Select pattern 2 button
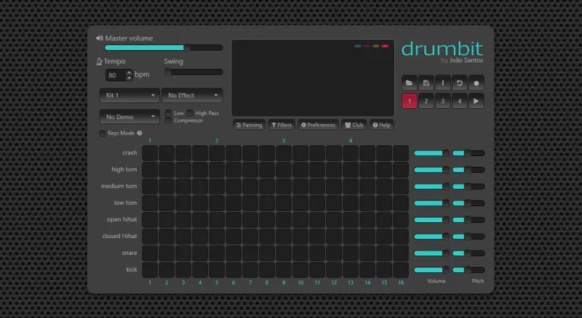Screen dimensions: 582x318 (426, 101)
